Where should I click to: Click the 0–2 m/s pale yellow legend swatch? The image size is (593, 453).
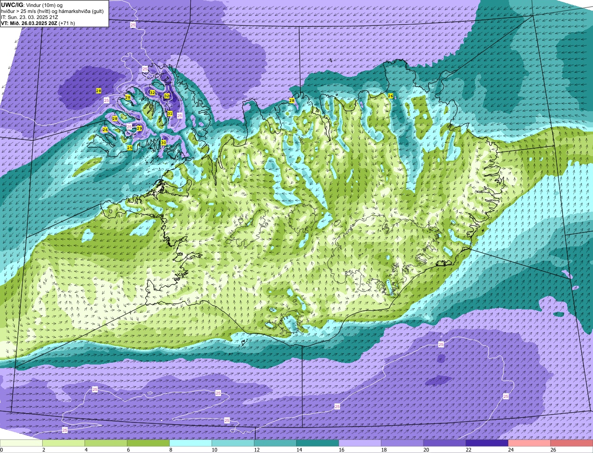point(21,443)
